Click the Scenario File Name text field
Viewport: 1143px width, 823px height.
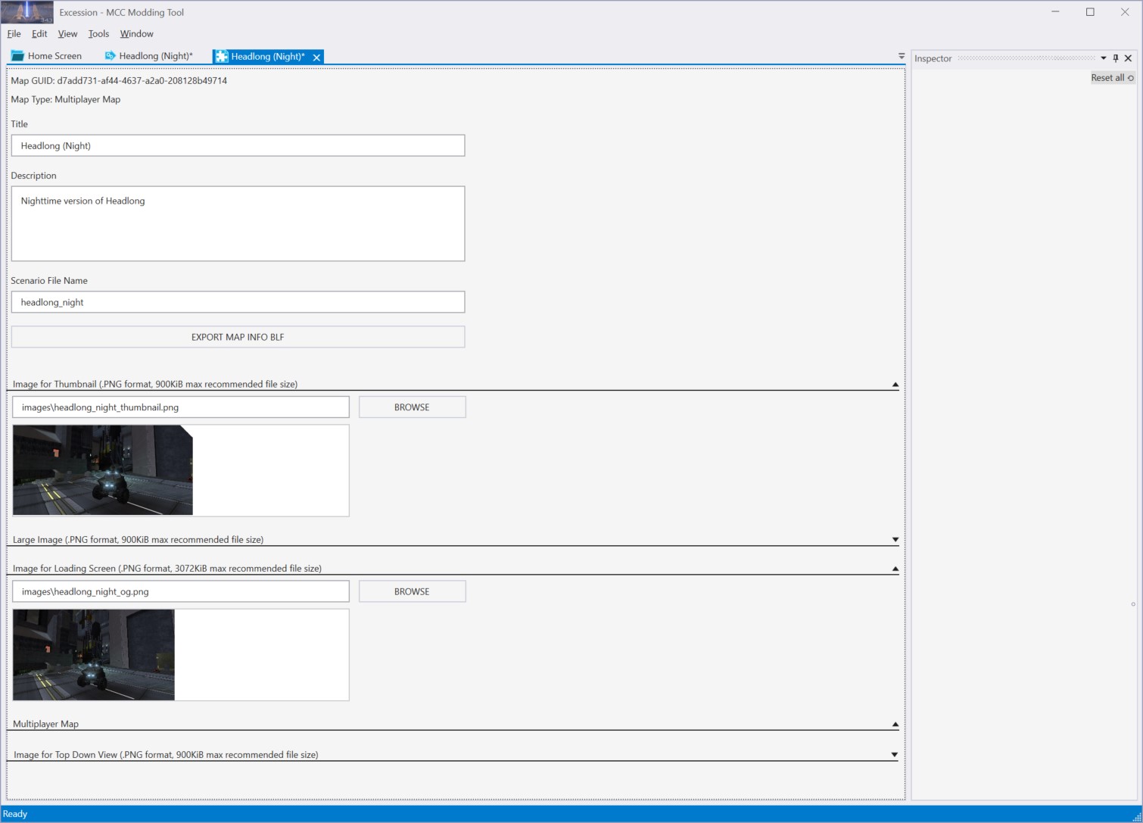238,302
